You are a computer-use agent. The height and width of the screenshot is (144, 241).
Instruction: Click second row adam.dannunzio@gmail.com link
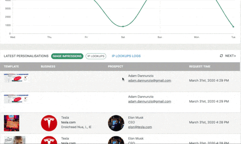click(149, 102)
